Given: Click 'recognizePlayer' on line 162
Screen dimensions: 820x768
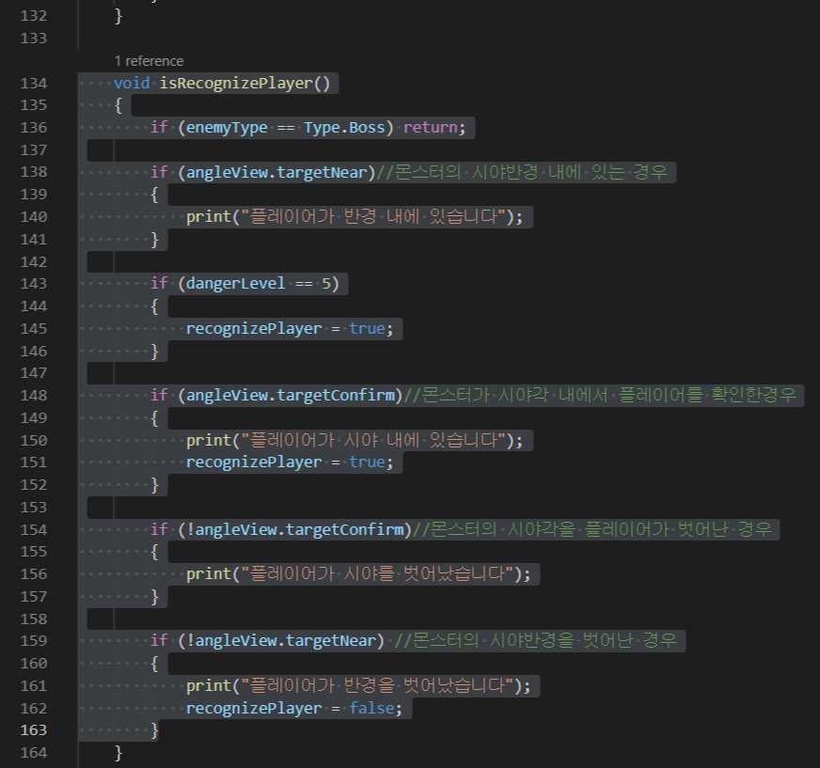Looking at the screenshot, I should [254, 709].
